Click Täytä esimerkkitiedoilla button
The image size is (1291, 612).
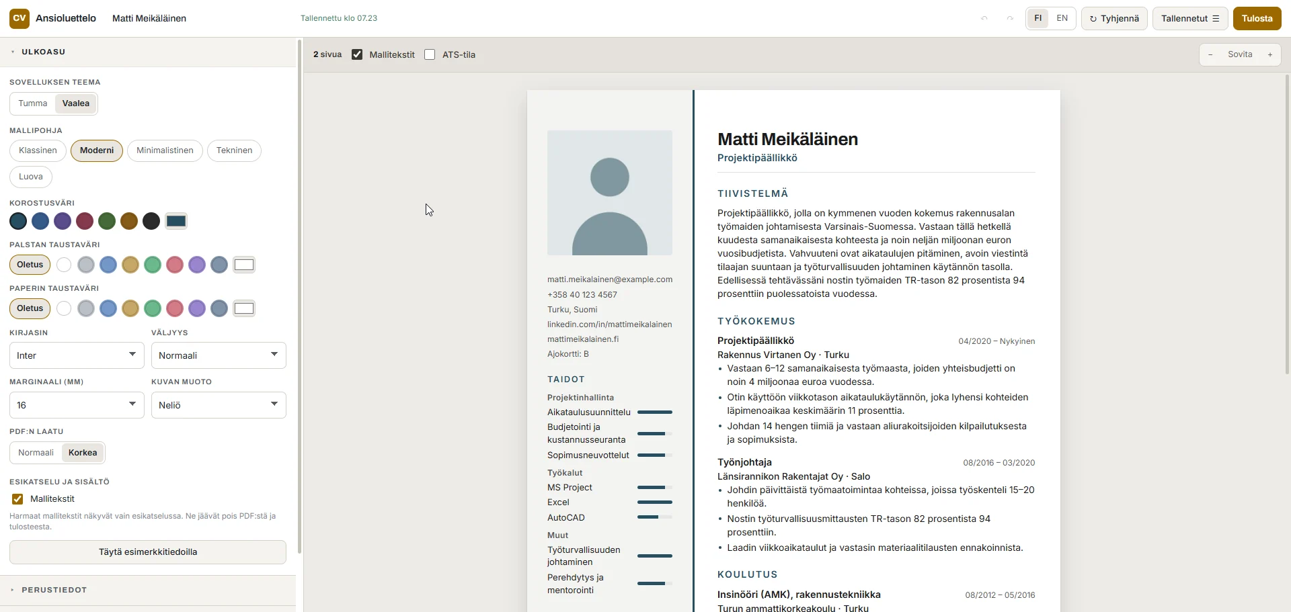coord(148,552)
